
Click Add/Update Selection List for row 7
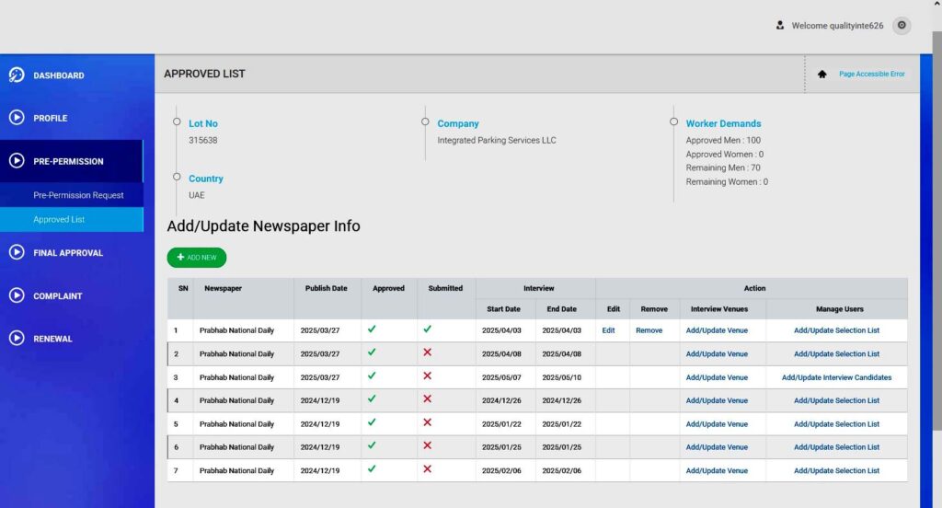point(836,470)
